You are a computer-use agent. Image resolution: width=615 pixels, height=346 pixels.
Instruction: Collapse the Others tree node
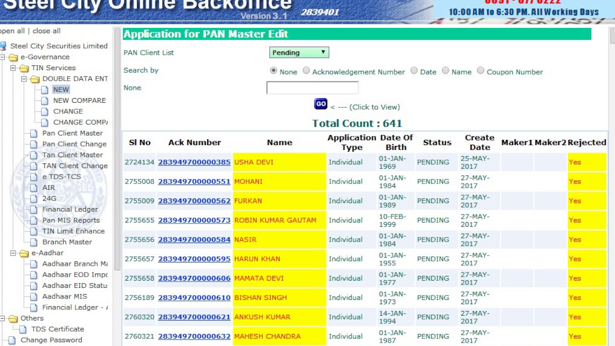click(x=2, y=318)
